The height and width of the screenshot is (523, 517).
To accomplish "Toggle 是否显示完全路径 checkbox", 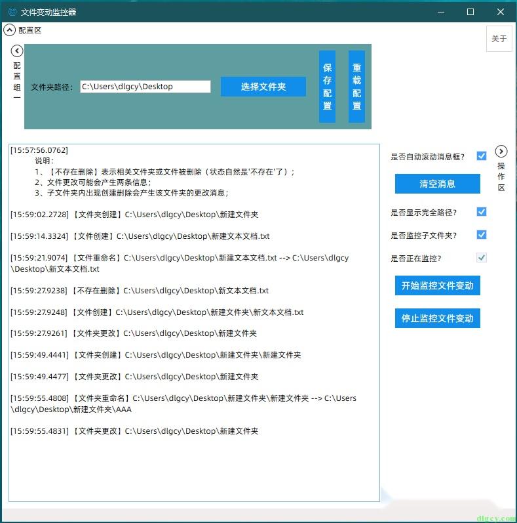I will click(x=482, y=212).
